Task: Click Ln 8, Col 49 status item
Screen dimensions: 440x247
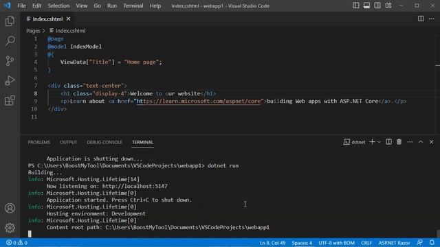Action: pyautogui.click(x=272, y=243)
